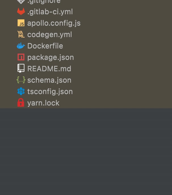
Task: Click the red npm icon
Action: pyautogui.click(x=21, y=57)
